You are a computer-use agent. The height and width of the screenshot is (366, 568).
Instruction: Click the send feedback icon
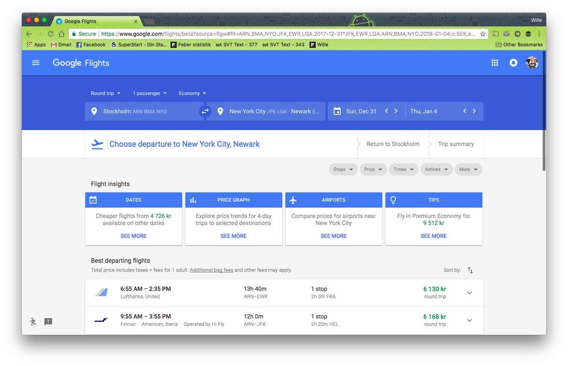click(48, 322)
